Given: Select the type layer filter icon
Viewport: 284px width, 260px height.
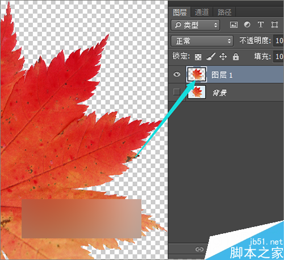Looking at the screenshot, I should [261, 24].
